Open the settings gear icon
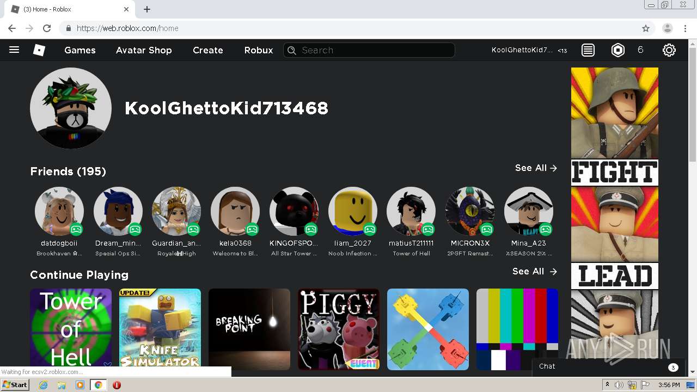This screenshot has height=392, width=697. click(x=669, y=50)
